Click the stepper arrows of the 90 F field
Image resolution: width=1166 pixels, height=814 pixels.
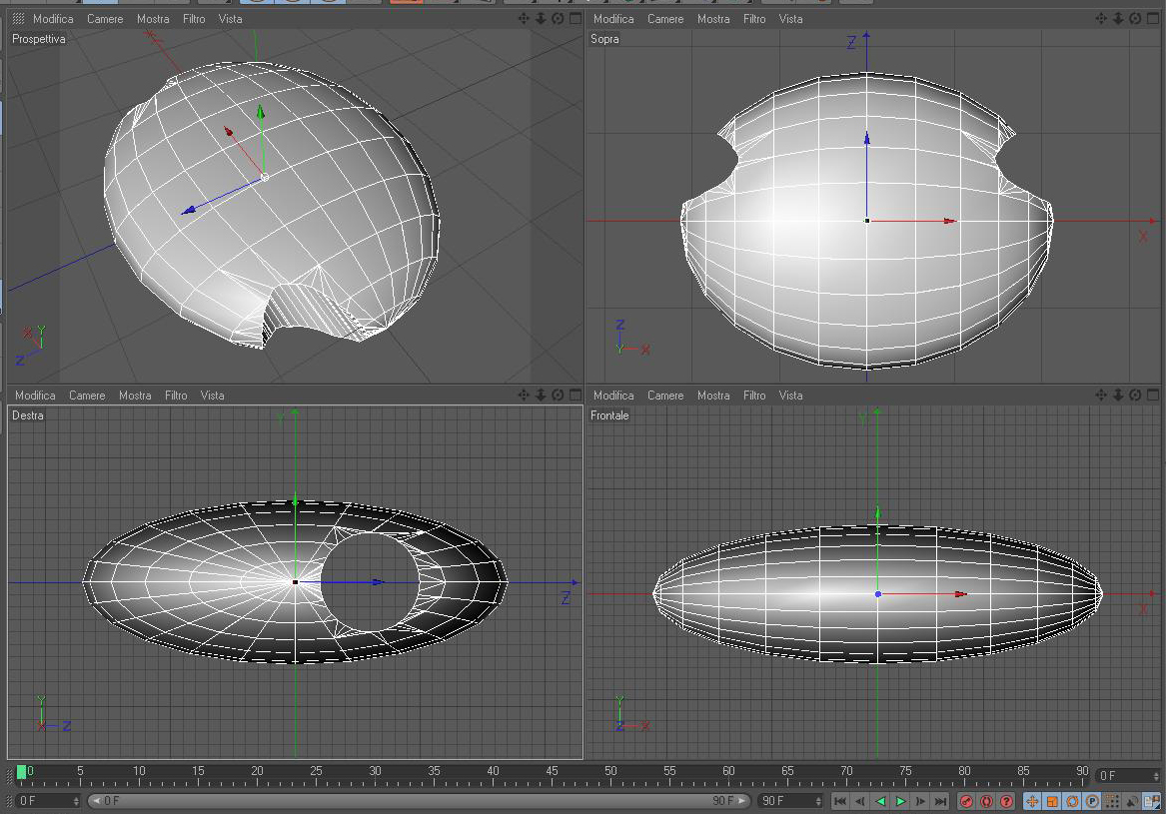[x=818, y=801]
